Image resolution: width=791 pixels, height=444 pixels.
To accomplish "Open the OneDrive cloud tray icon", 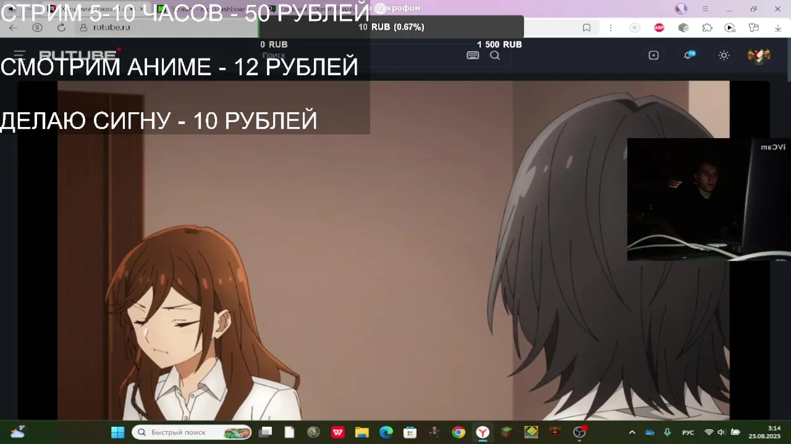I will coord(649,432).
